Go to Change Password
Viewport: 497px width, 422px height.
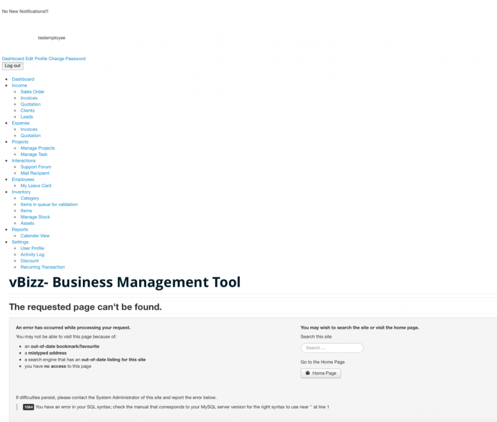click(x=67, y=59)
